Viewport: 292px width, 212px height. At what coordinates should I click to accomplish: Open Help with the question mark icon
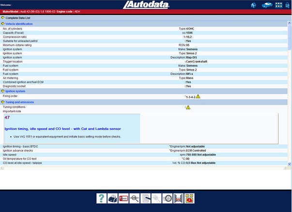pos(102,198)
